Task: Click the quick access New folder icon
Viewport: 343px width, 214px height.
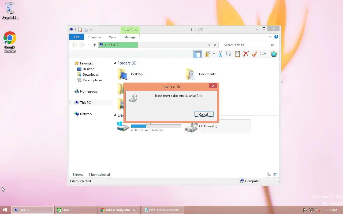Action: click(86, 30)
